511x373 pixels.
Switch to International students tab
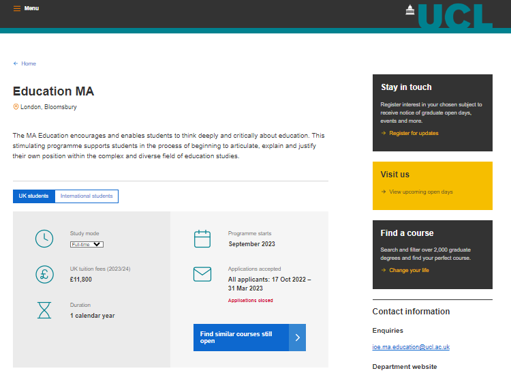87,196
